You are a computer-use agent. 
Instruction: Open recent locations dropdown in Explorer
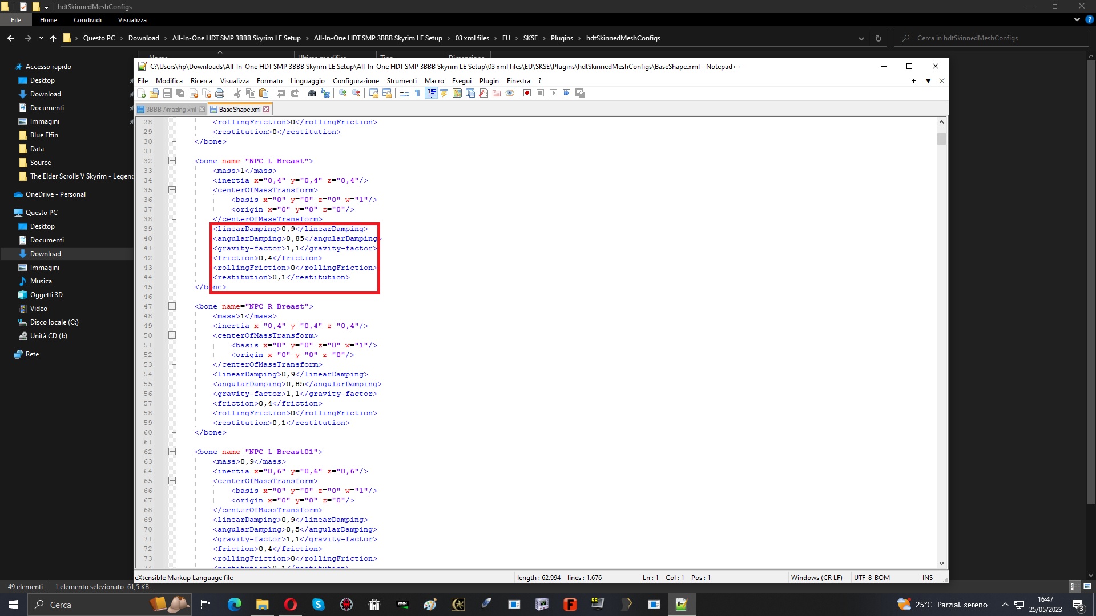(41, 38)
